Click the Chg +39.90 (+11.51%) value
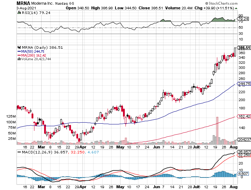251x190 pixels. (x=214, y=8)
